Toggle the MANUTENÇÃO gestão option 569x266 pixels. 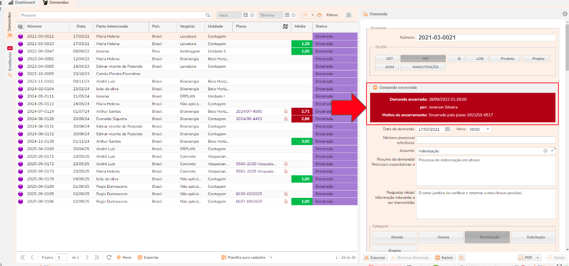tap(423, 67)
